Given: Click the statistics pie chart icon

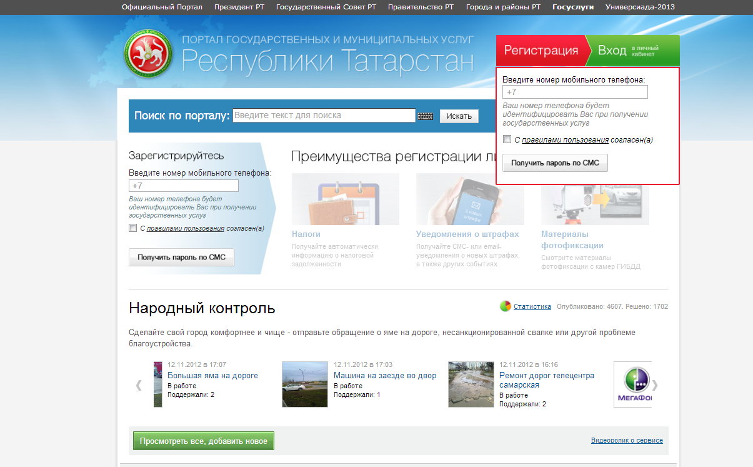Looking at the screenshot, I should [506, 306].
